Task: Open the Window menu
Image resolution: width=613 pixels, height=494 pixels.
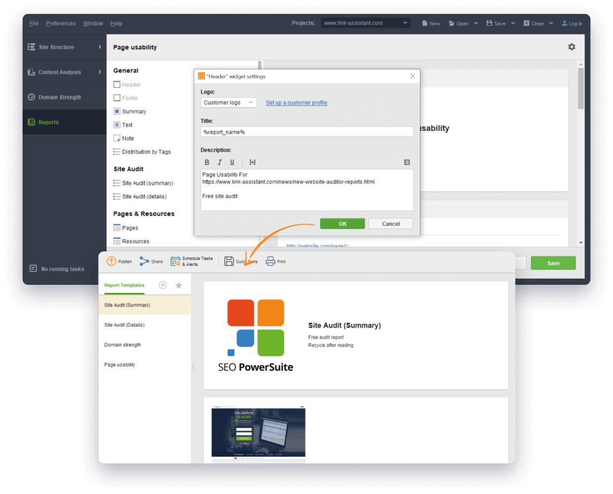Action: pos(93,23)
